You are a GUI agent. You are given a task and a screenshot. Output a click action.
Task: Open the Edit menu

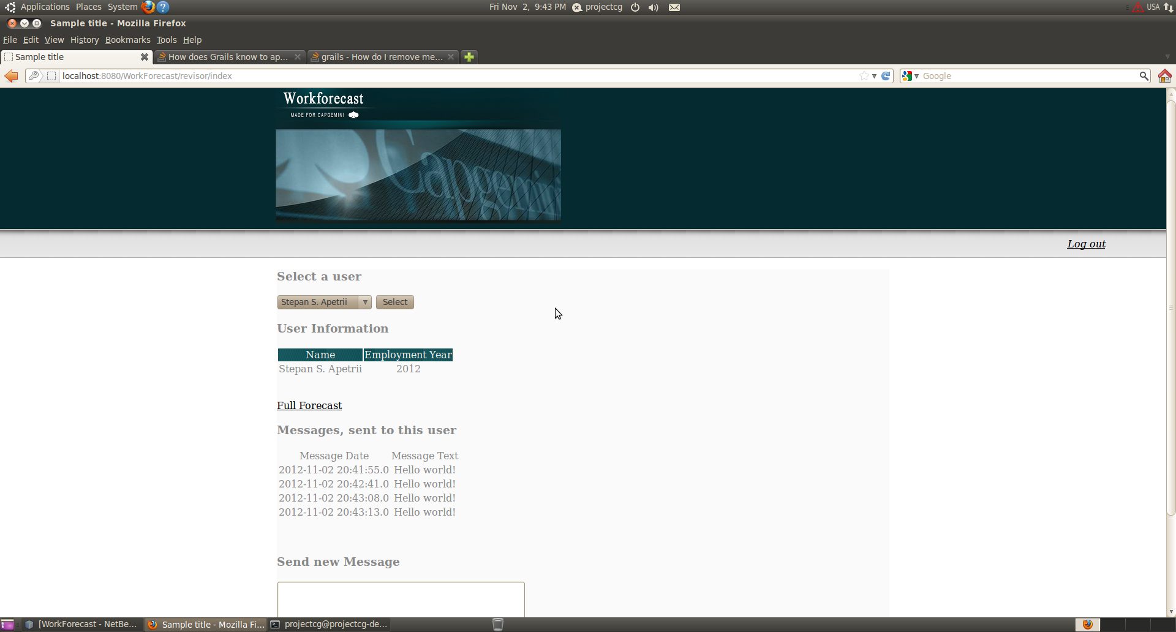pos(31,40)
